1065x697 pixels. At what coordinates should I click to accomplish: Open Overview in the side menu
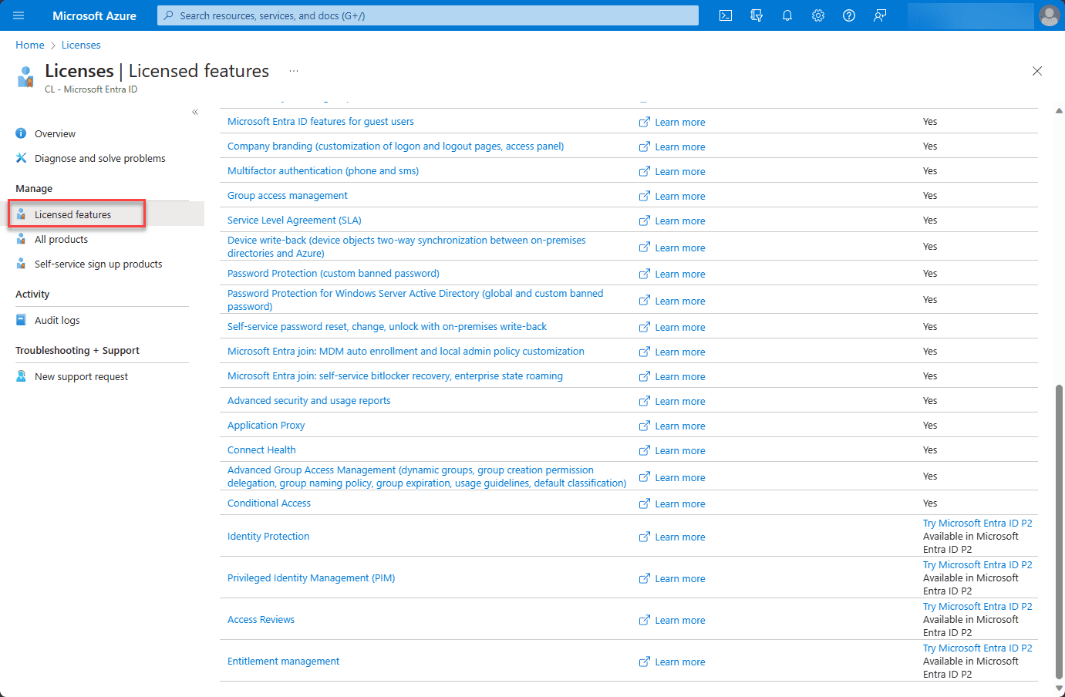click(55, 133)
